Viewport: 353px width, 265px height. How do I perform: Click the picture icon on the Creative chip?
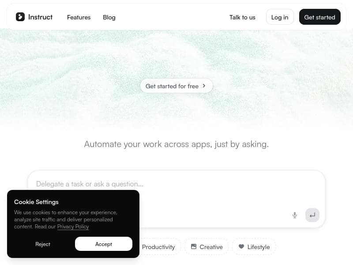tap(194, 246)
